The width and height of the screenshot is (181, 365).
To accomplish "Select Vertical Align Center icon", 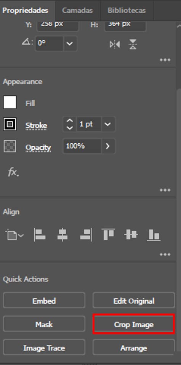I will coord(131,234).
